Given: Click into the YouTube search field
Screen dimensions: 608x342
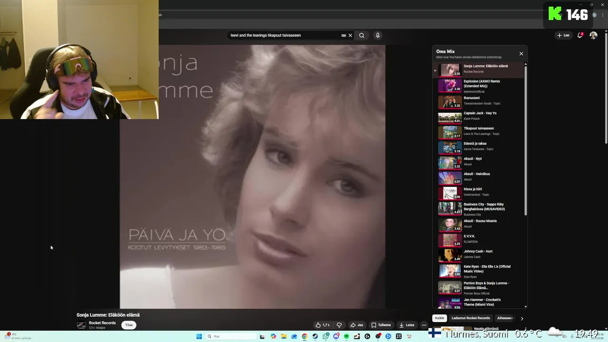Looking at the screenshot, I should [x=285, y=35].
